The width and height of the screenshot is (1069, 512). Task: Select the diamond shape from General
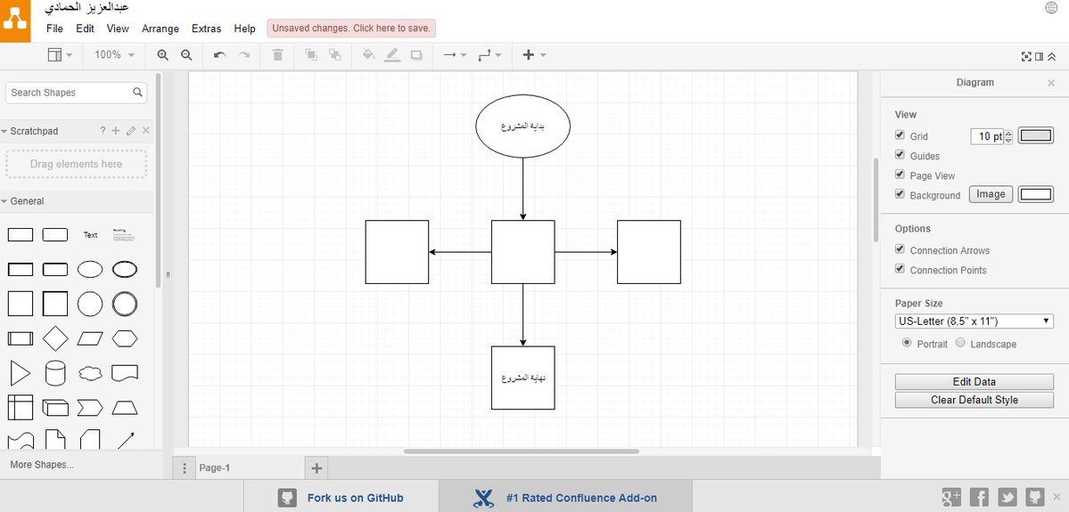pos(55,338)
